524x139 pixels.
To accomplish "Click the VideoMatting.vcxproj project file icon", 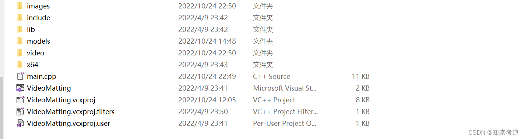I will pos(20,100).
